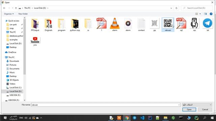
Task: Click Local Disk (D:) in the address breadcrumb
Action: click(x=40, y=8)
